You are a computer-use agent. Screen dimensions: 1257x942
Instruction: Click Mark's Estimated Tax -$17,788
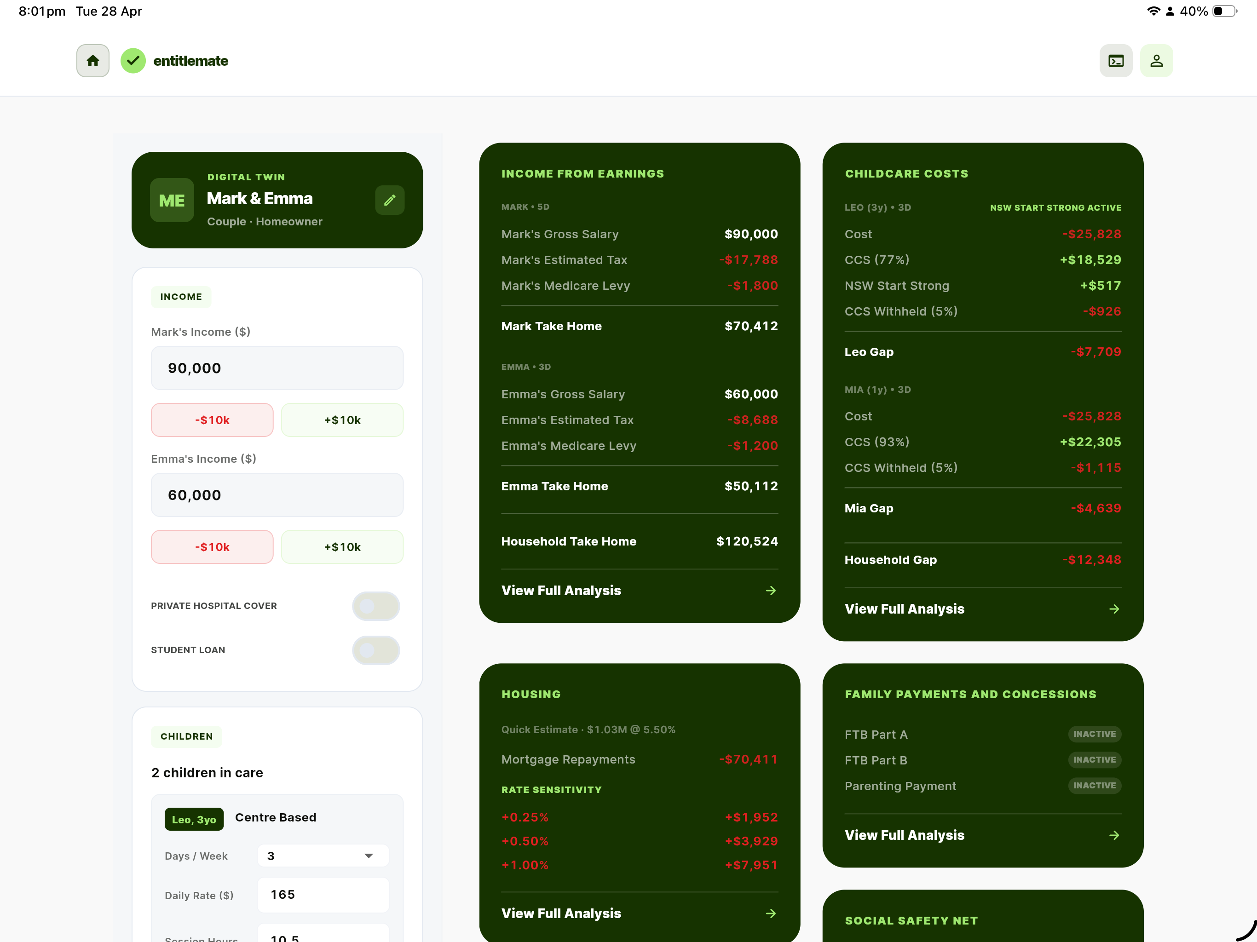639,259
